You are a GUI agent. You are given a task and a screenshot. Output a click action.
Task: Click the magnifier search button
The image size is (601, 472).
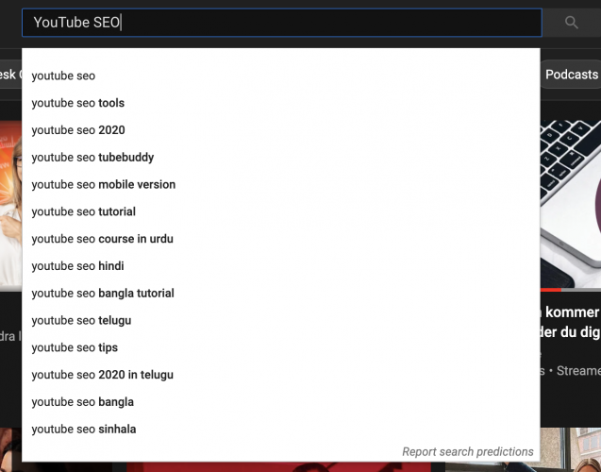(572, 23)
